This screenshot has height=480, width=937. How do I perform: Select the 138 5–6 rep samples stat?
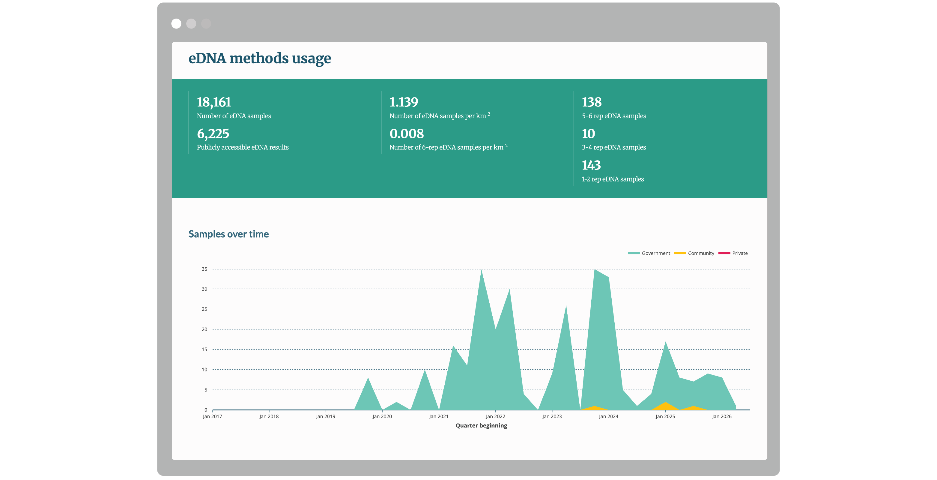(x=592, y=102)
